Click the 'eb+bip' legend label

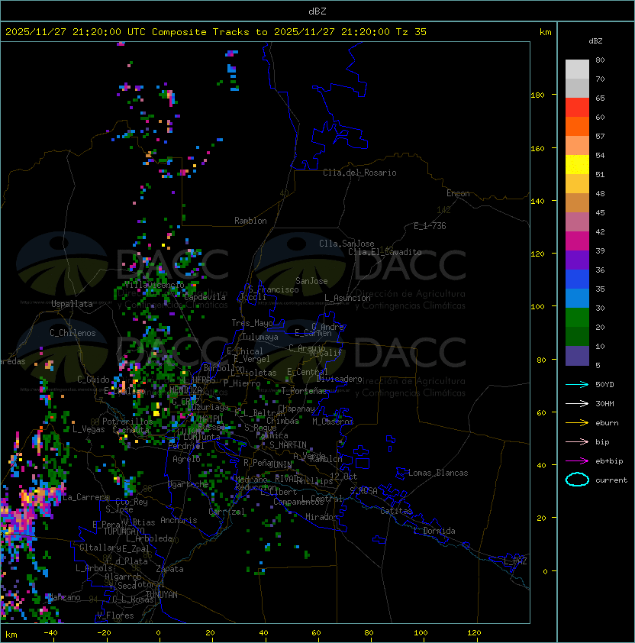609,461
